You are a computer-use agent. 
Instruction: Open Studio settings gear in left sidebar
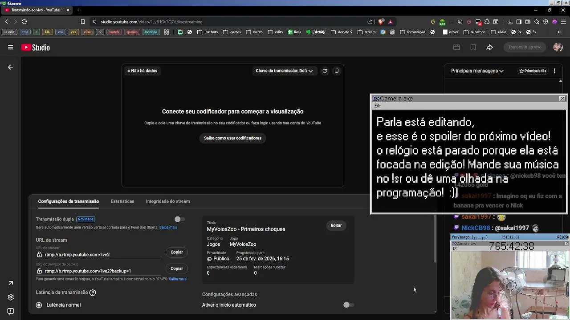11,297
